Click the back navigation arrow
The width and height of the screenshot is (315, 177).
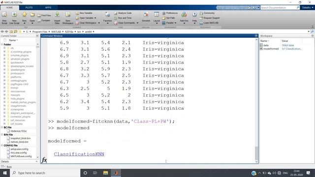[x=2, y=31]
